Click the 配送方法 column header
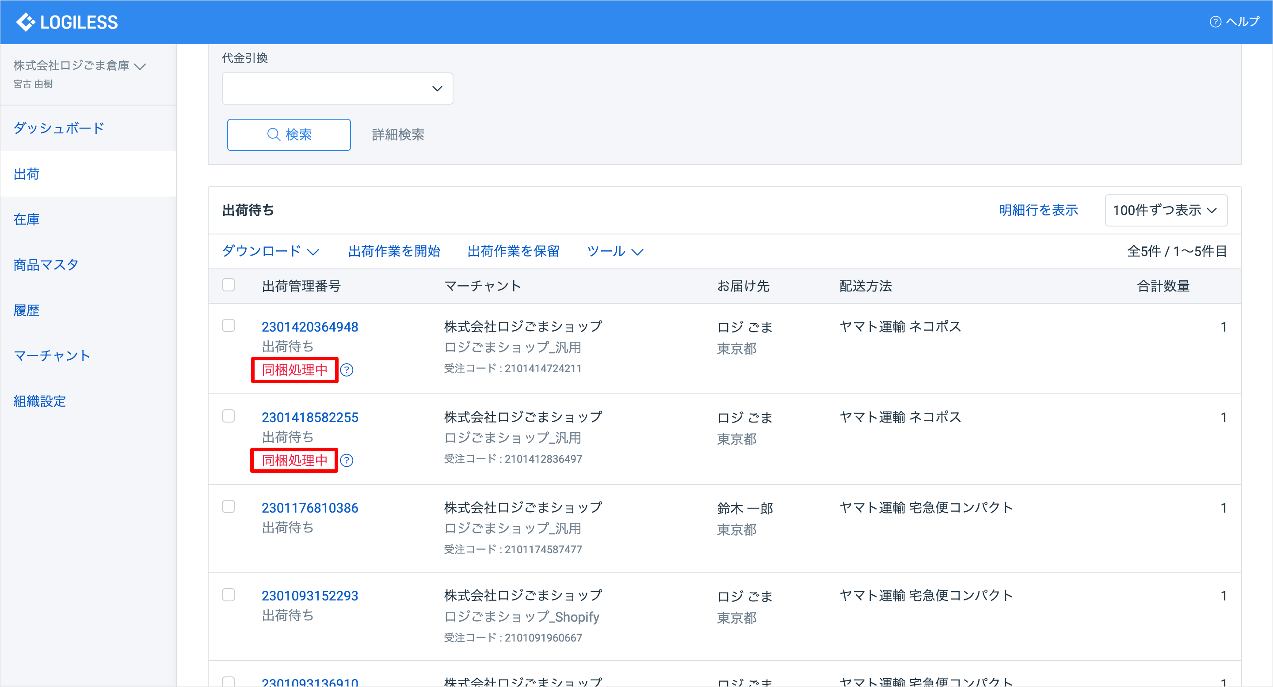Viewport: 1273px width, 687px height. (866, 286)
